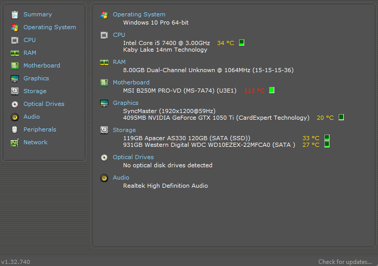Click the Peripherals mouse icon in sidebar
Image resolution: width=378 pixels, height=266 pixels.
[15, 129]
